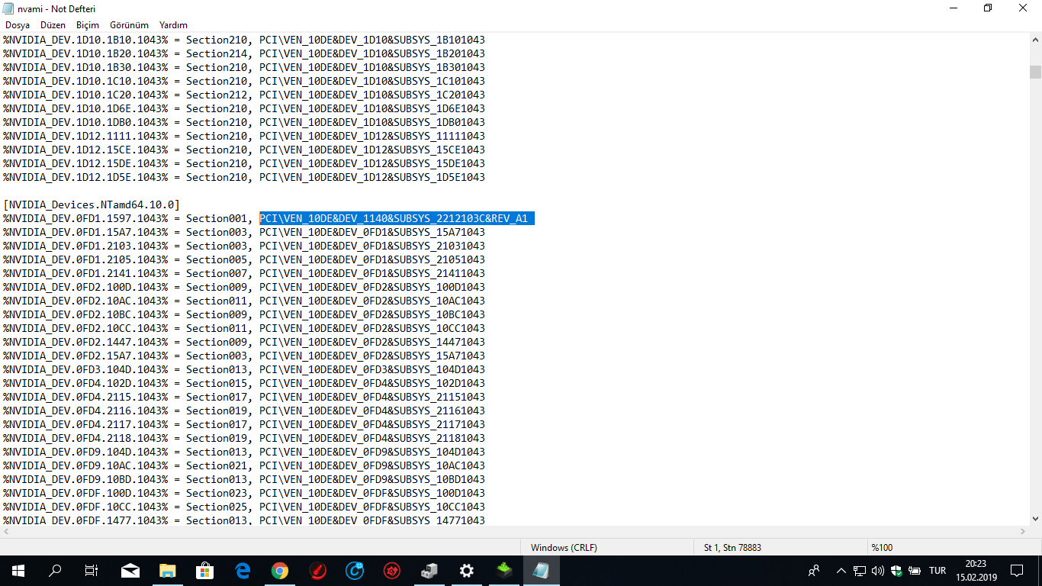Click the horizontal scrollbar left arrow

(6, 531)
